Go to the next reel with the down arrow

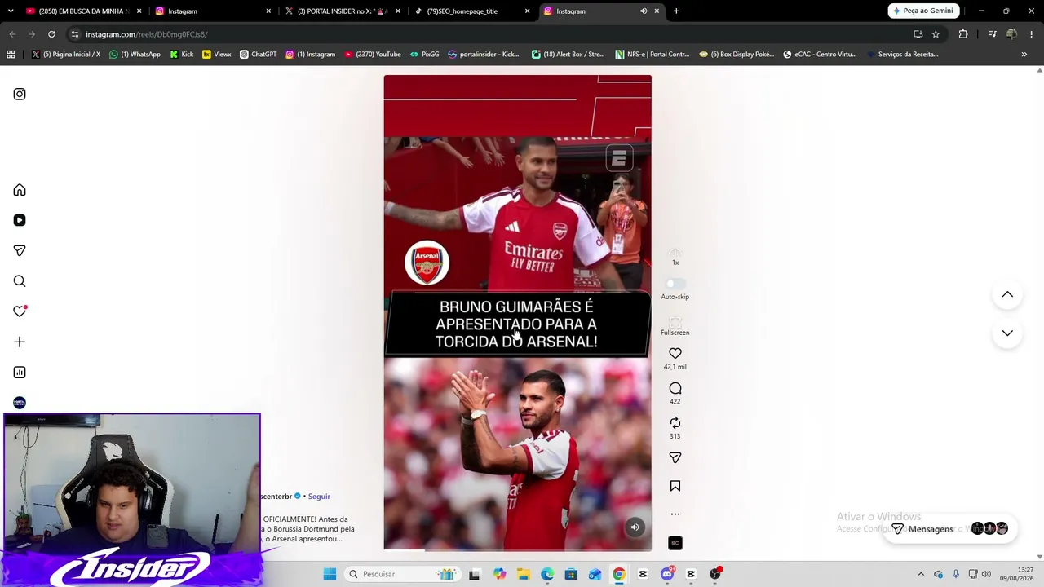point(1007,333)
